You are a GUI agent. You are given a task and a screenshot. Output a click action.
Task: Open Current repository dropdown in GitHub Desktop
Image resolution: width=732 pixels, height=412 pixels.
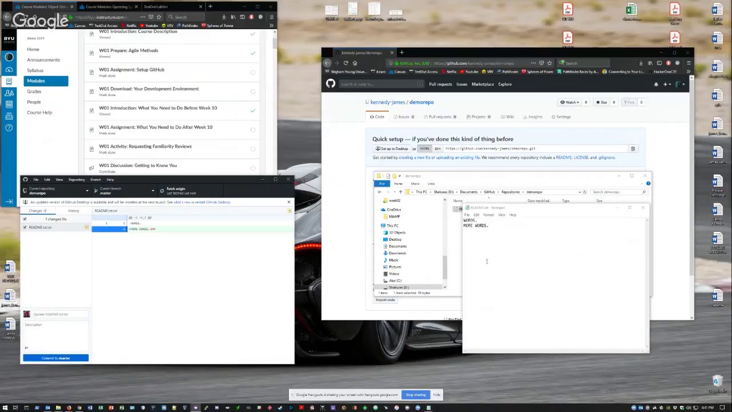click(55, 191)
